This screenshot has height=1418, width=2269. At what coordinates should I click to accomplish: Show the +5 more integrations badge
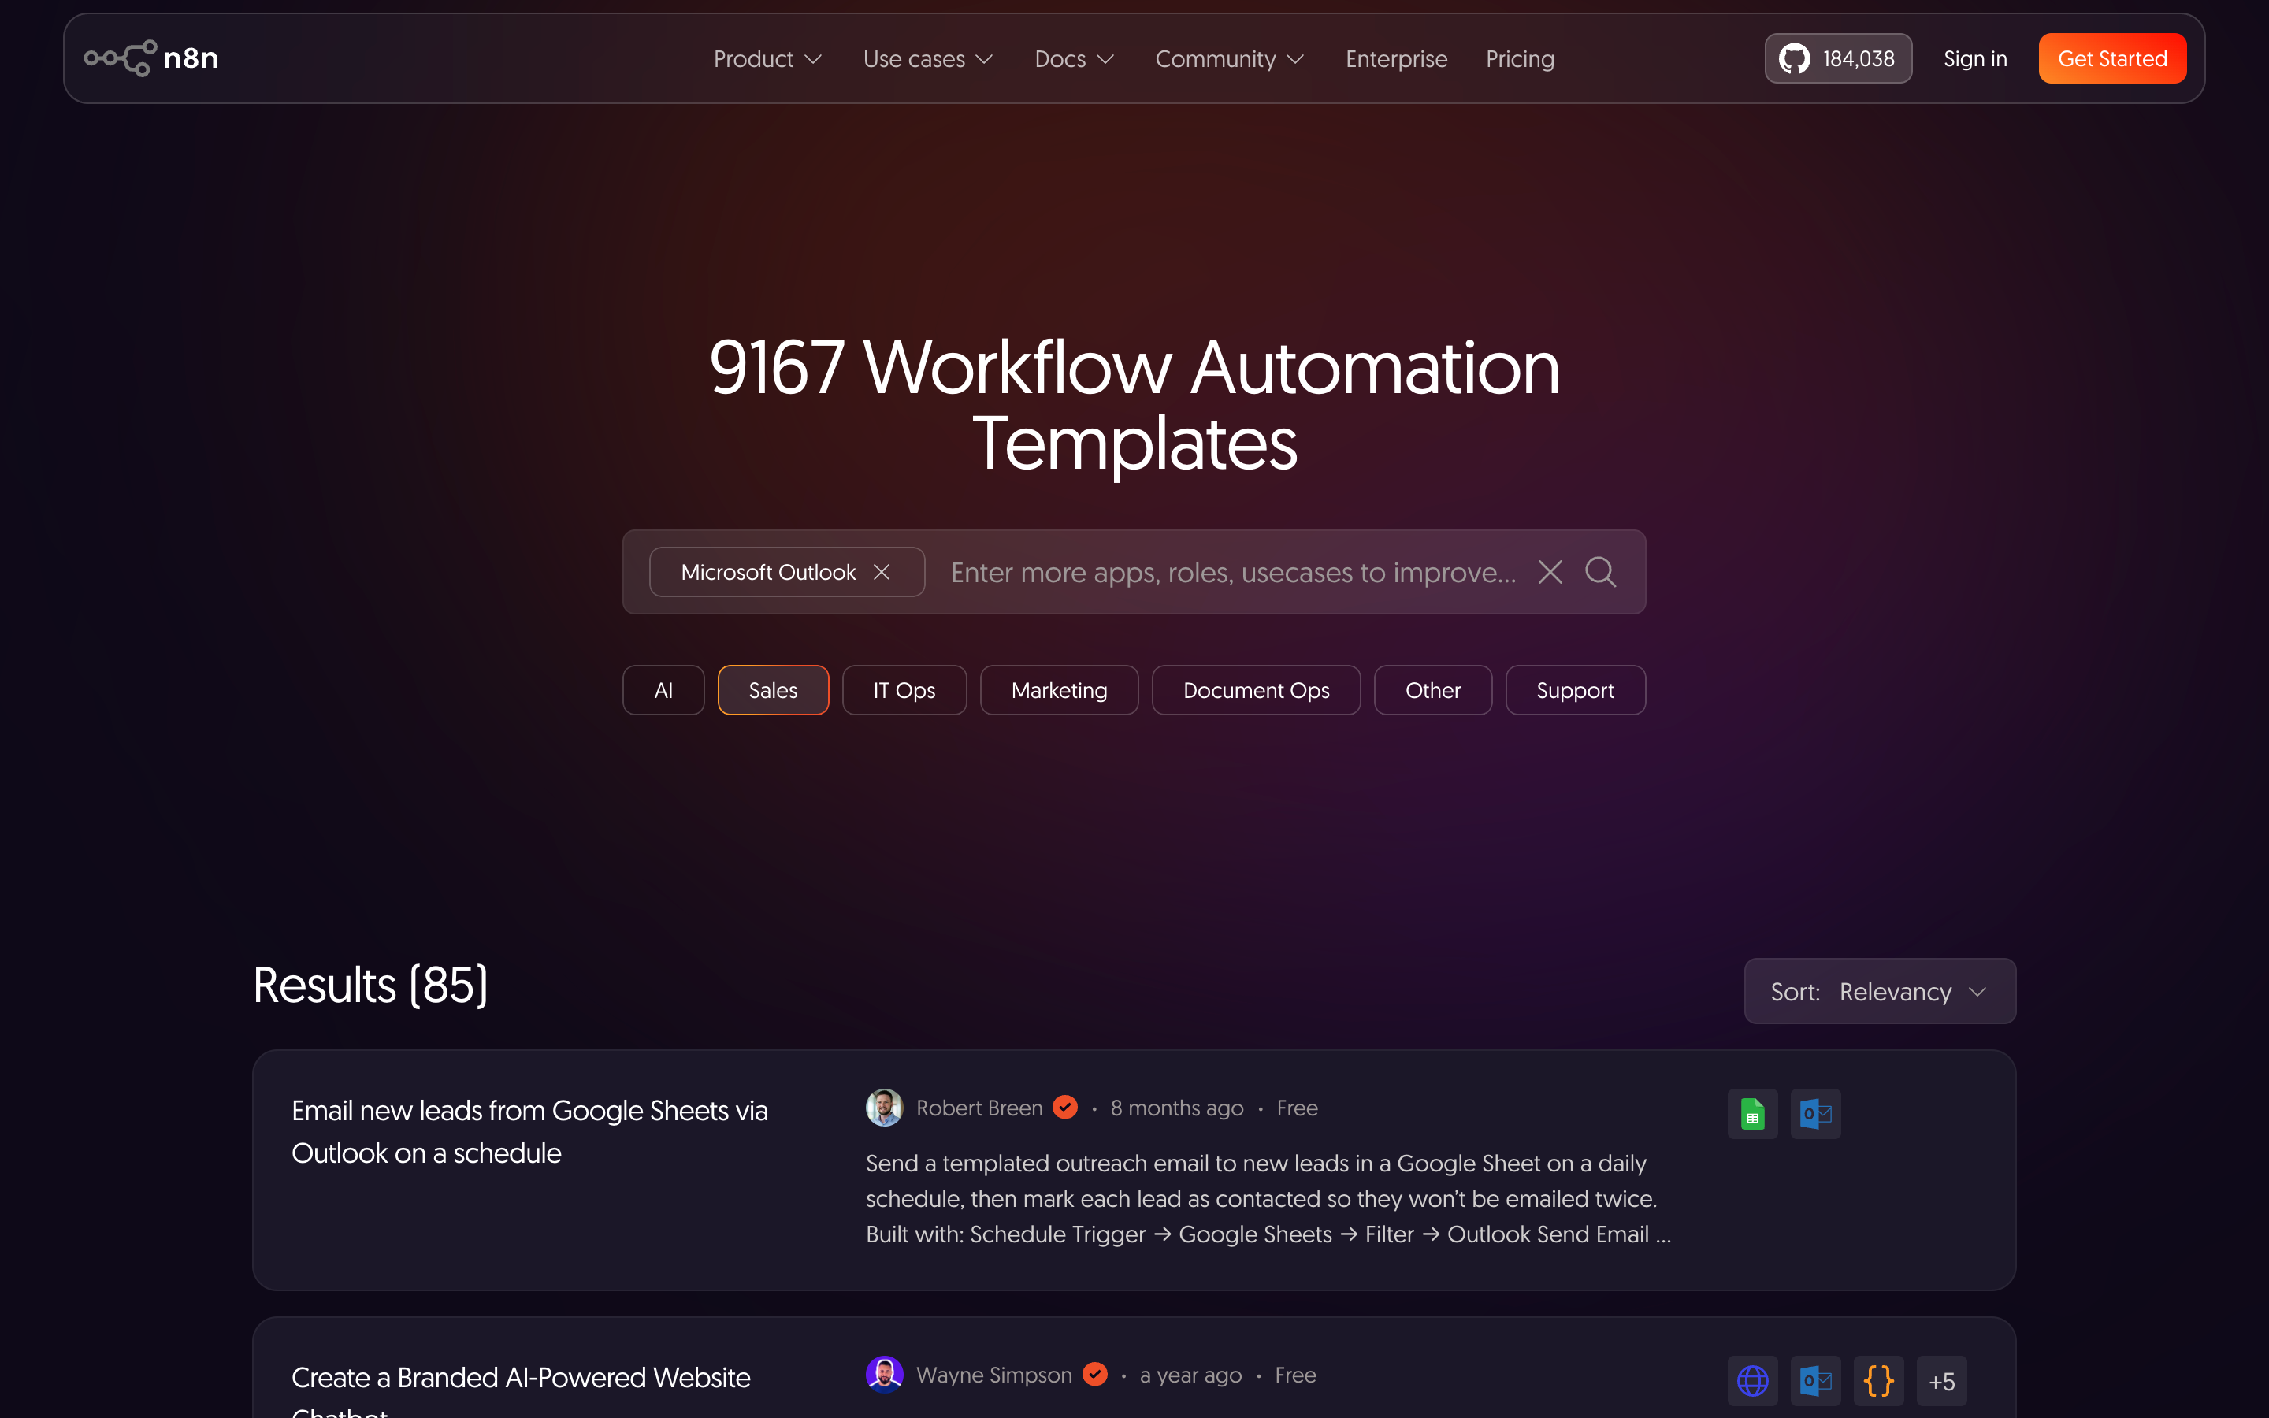coord(1942,1380)
